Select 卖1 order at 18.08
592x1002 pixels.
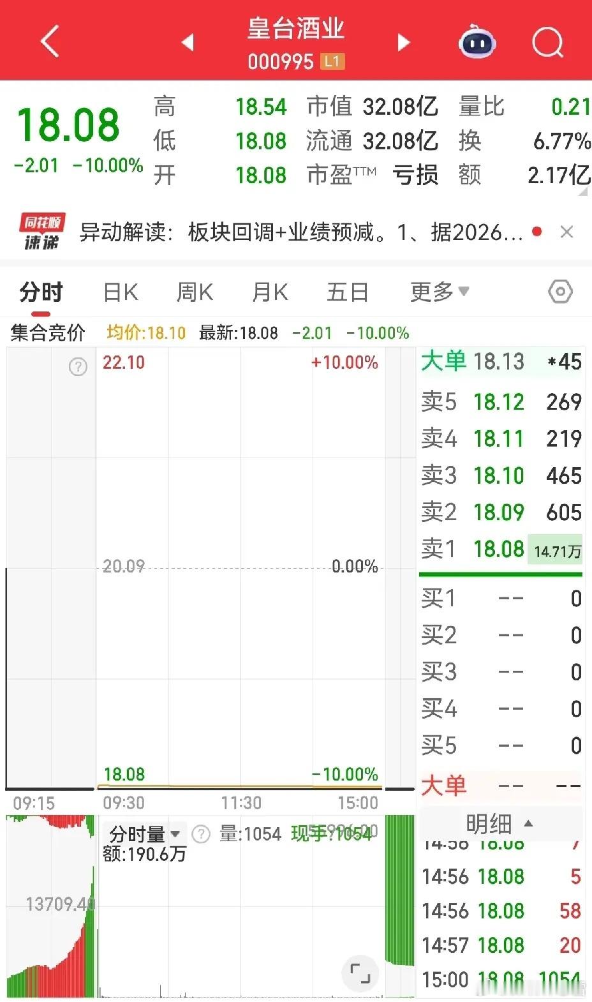point(501,549)
